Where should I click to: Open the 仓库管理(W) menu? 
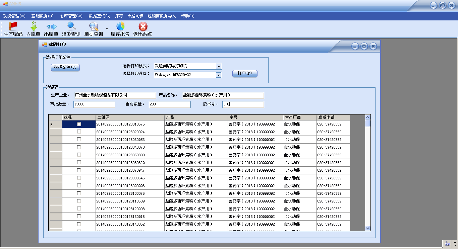coord(71,16)
